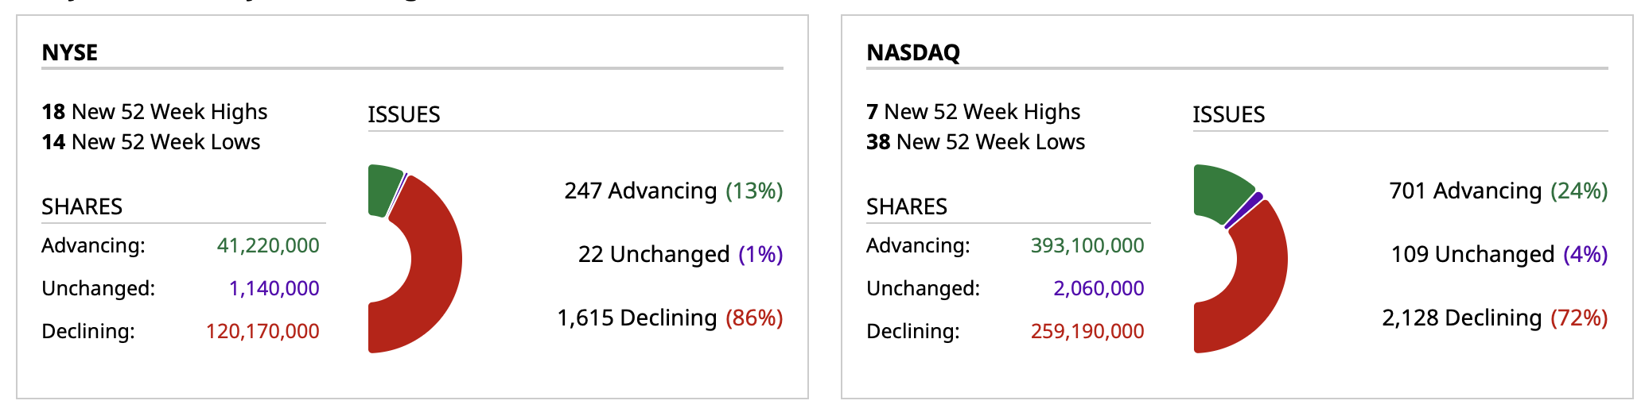
Task: Click NYSE 14 New 52 Week Lows
Action: pos(151,142)
